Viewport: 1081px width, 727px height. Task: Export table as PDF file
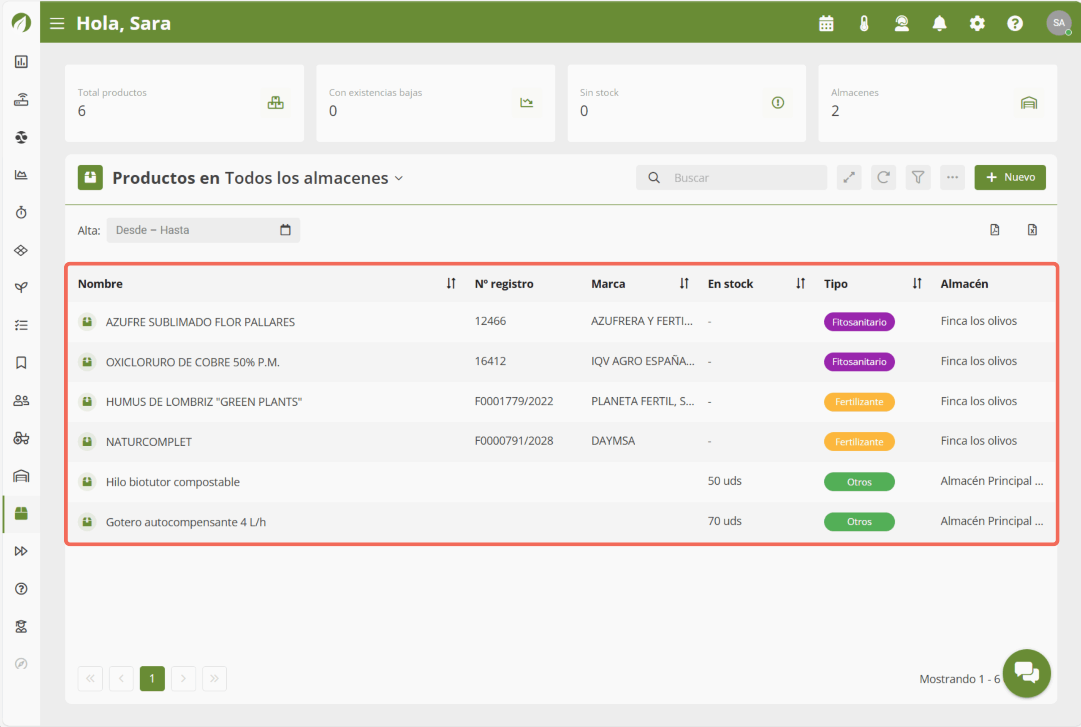[994, 230]
